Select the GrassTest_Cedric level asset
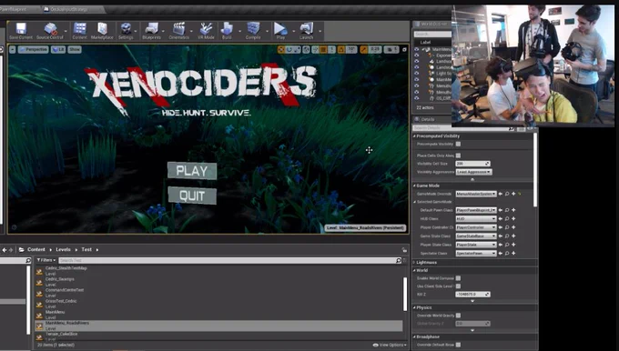 point(219,304)
